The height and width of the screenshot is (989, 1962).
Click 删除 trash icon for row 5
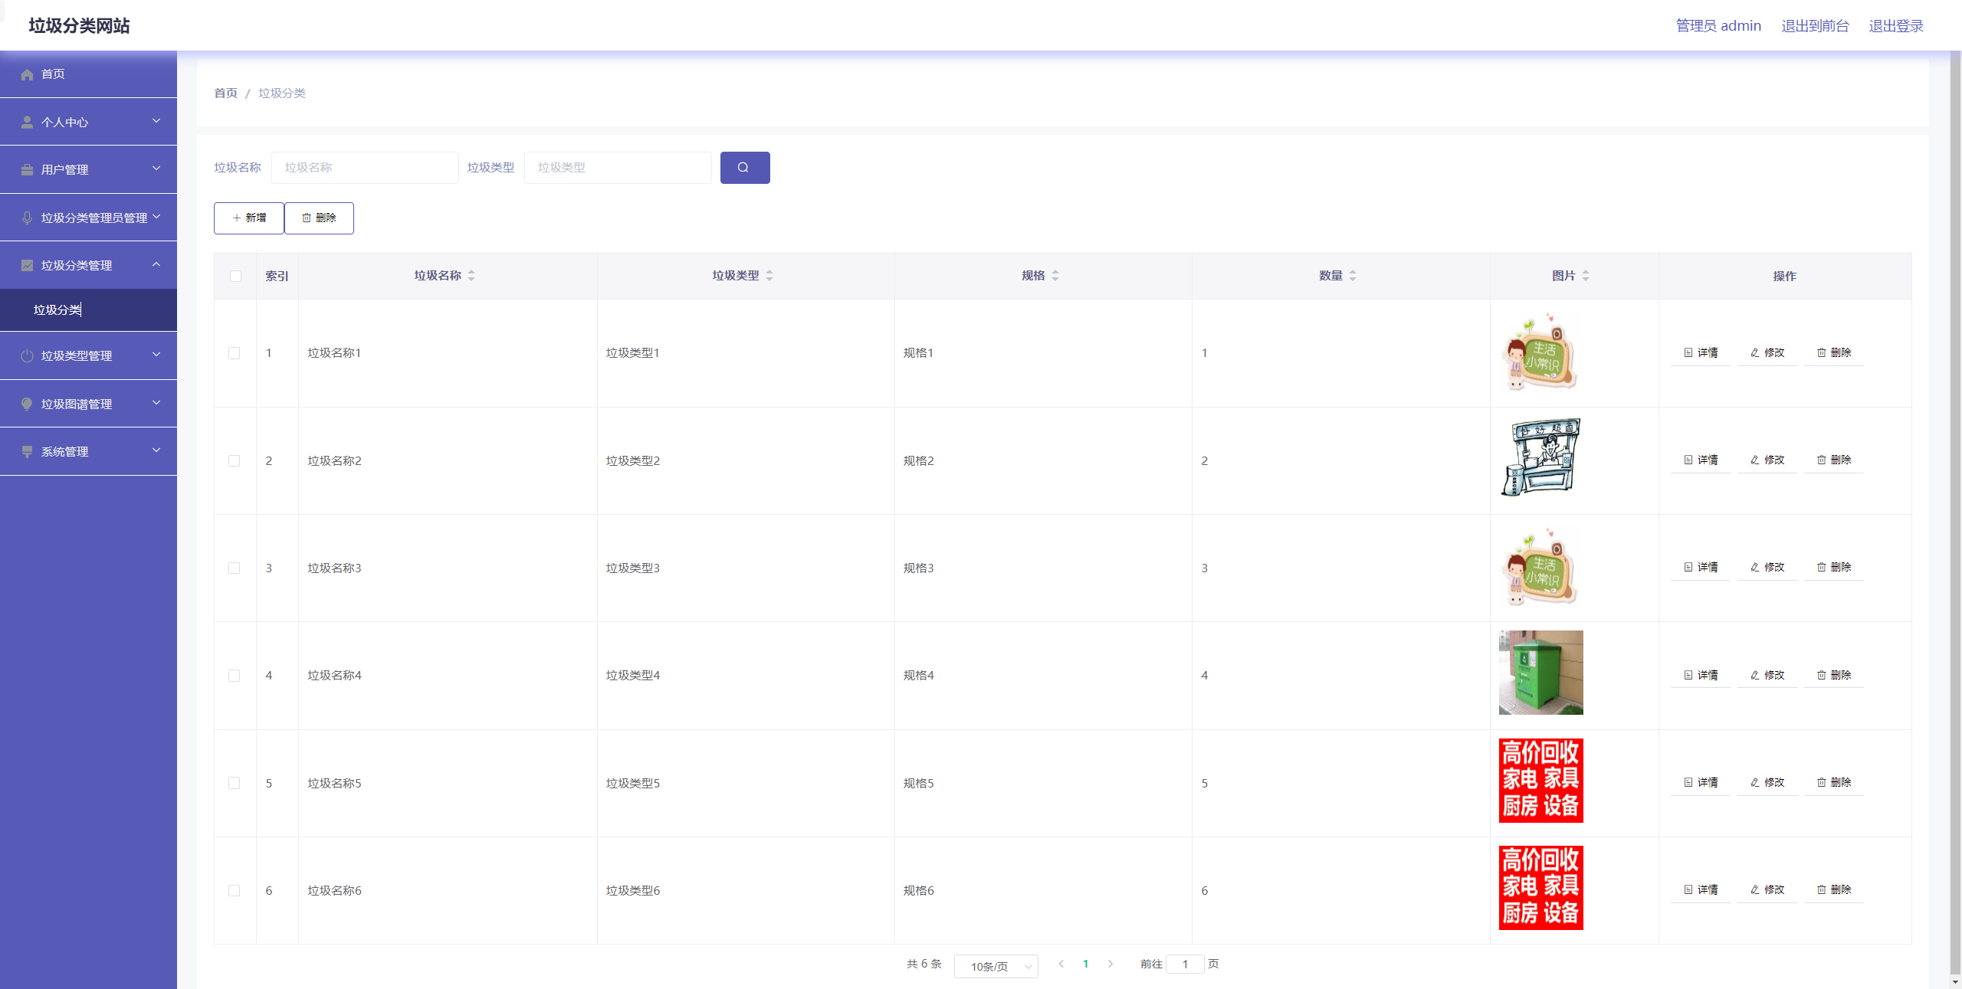[1822, 783]
